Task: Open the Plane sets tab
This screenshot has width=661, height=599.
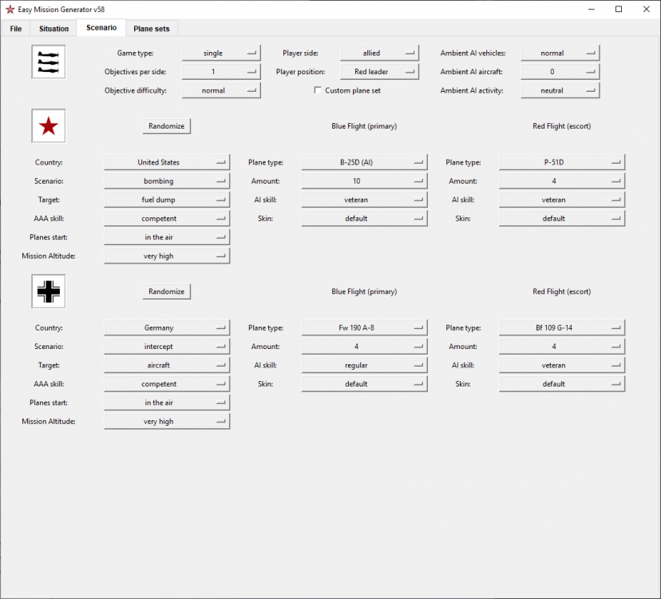Action: point(152,29)
